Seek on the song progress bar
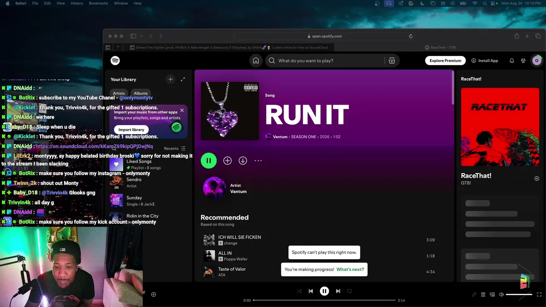 tap(324, 300)
